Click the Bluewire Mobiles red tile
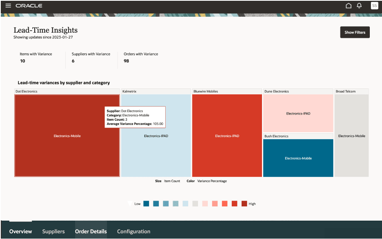This screenshot has height=239, width=382. pyautogui.click(x=227, y=136)
